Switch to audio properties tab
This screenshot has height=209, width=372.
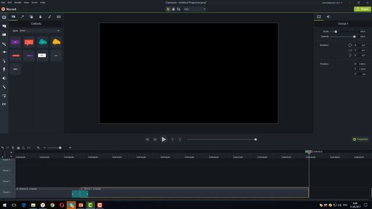(x=328, y=17)
